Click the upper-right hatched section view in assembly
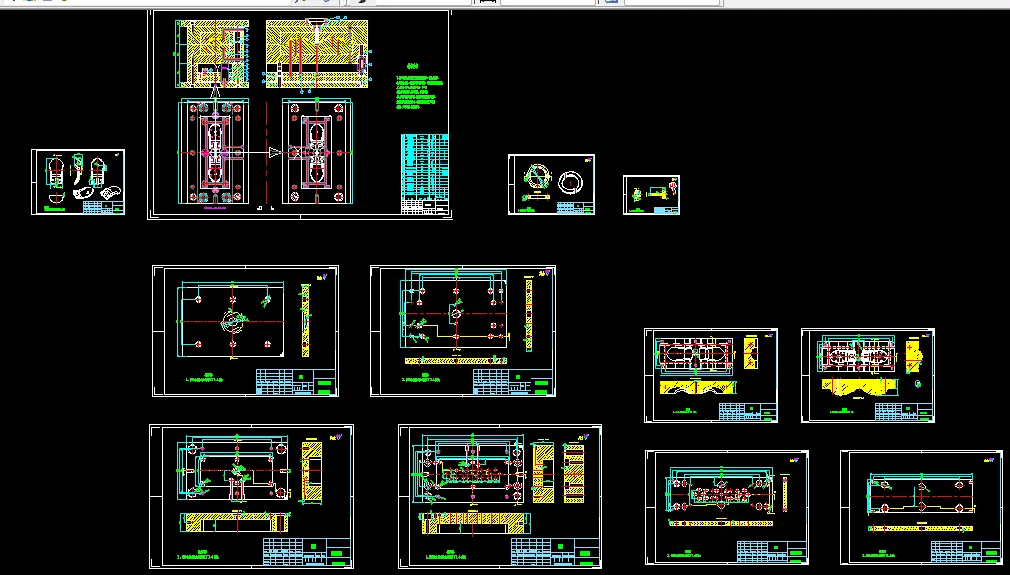Viewport: 1010px width, 575px height. [x=316, y=54]
